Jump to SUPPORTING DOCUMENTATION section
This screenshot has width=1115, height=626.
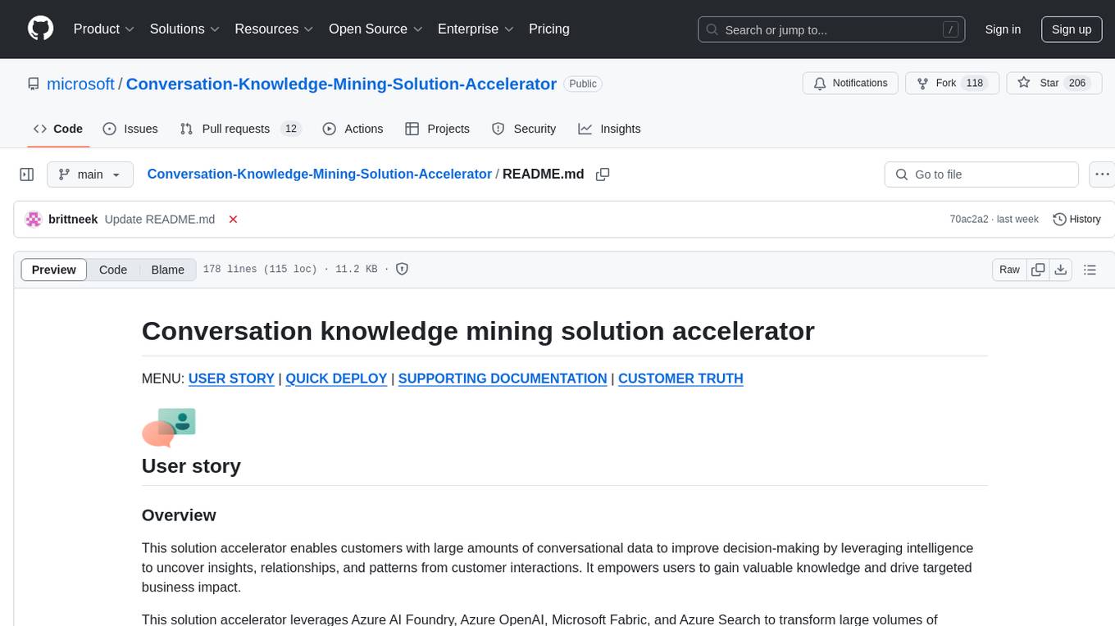[503, 379]
